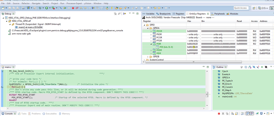274x116 pixels.
Task: Click the green Run button
Action: pyautogui.click(x=46, y=8)
